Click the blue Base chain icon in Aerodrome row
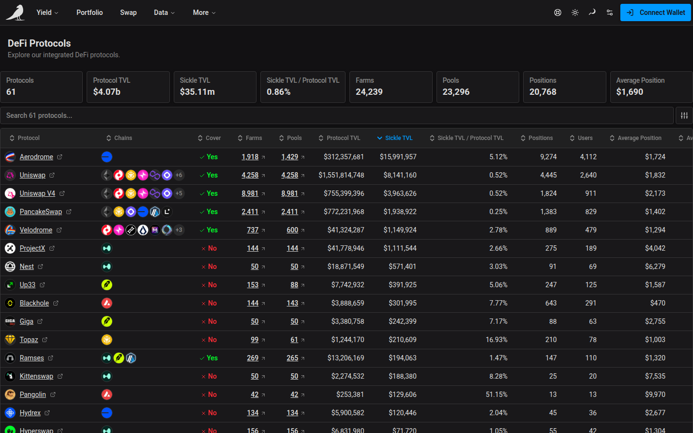Screen dimensions: 693x433 point(107,157)
